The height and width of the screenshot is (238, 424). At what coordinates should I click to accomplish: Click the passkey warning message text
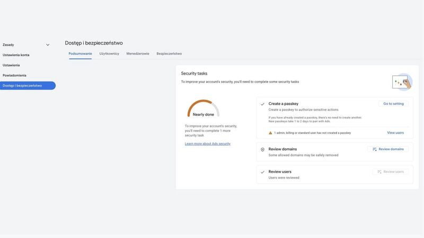coord(312,133)
